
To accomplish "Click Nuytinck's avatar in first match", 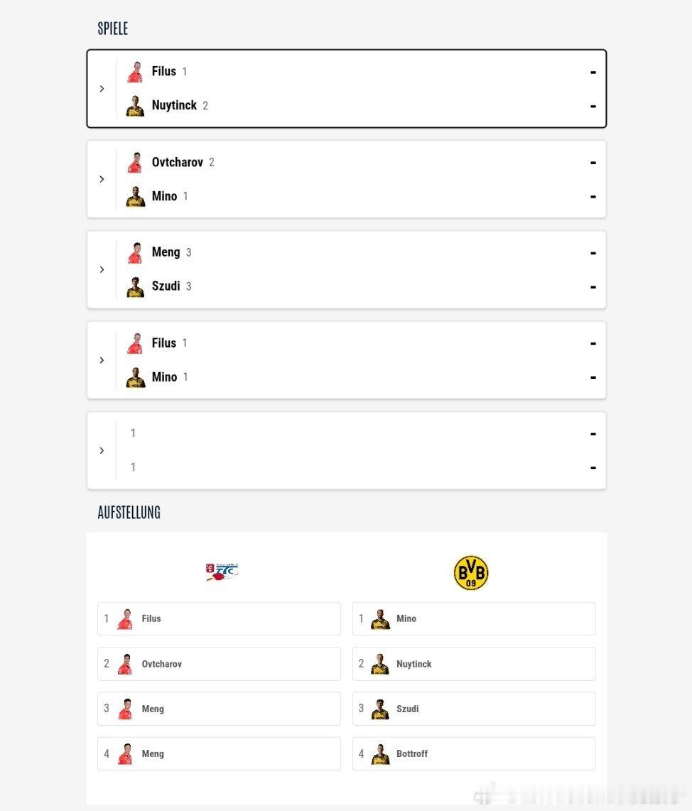I will point(135,106).
